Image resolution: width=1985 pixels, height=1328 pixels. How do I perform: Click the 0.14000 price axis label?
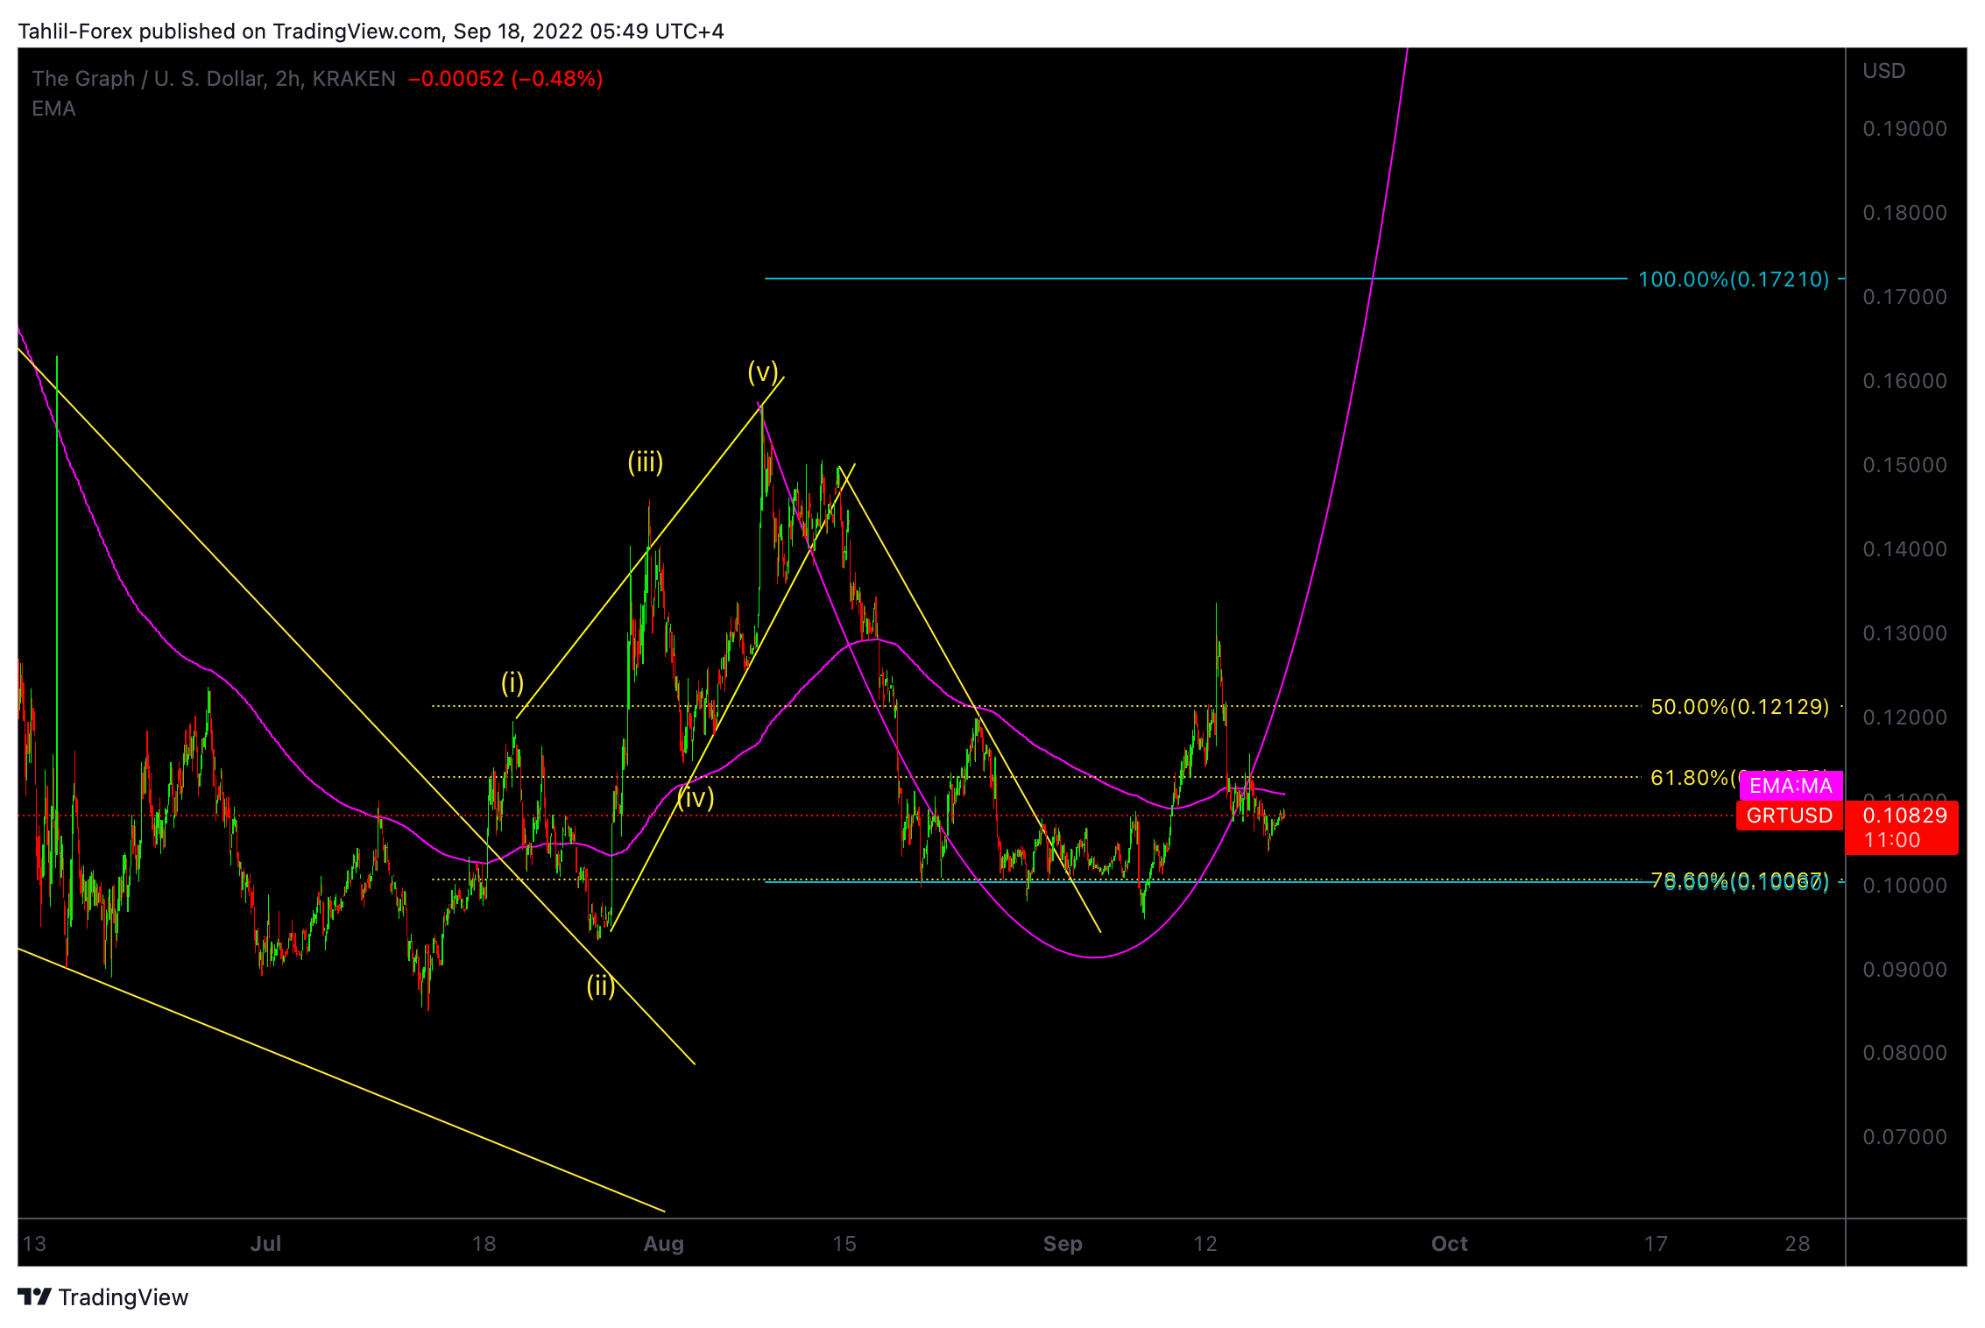pyautogui.click(x=1904, y=549)
